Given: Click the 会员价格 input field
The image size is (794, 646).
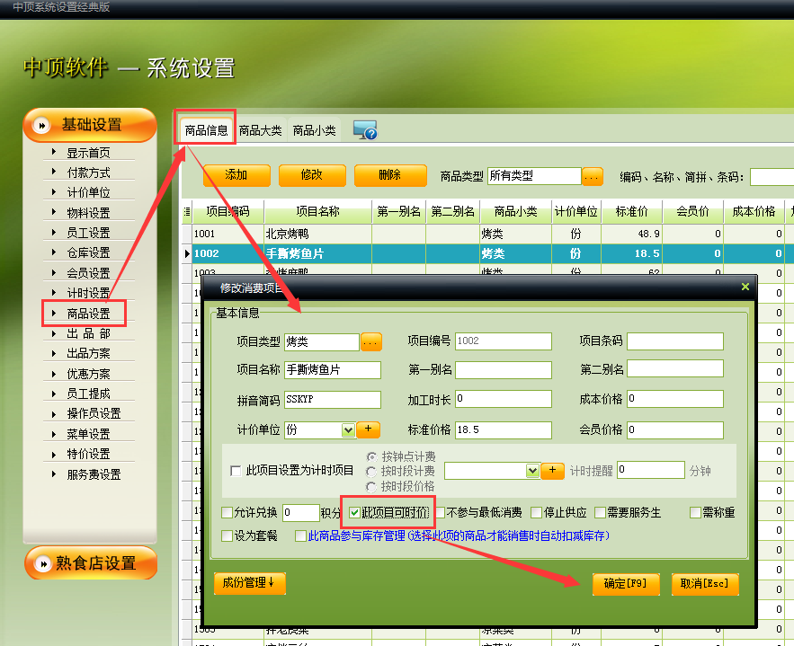Looking at the screenshot, I should click(x=675, y=430).
